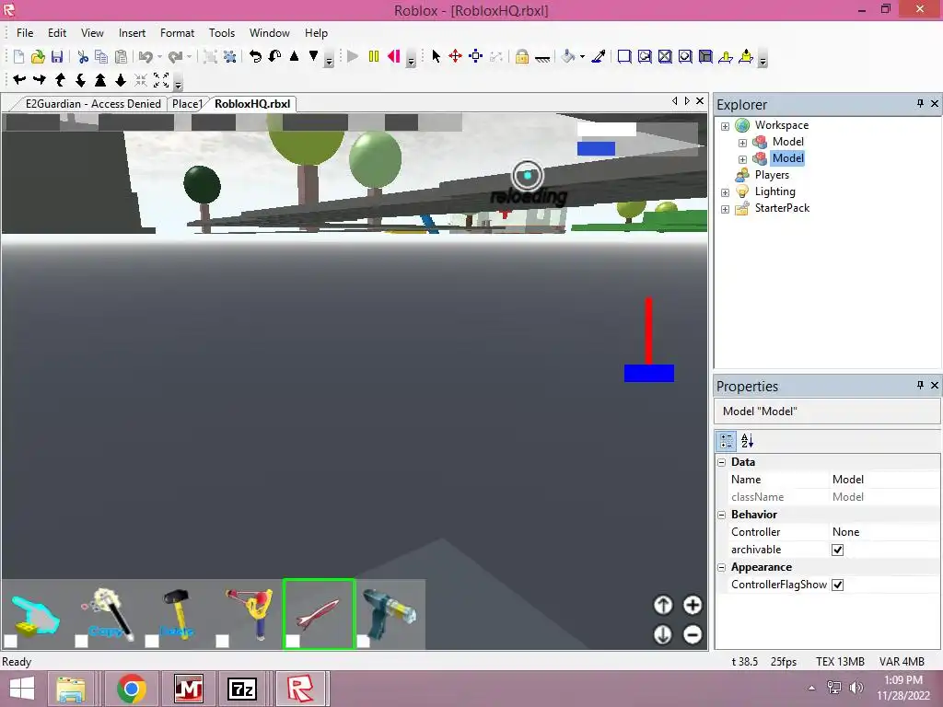This screenshot has height=707, width=943.
Task: Click the paint bucket Fill tool
Action: click(x=567, y=56)
